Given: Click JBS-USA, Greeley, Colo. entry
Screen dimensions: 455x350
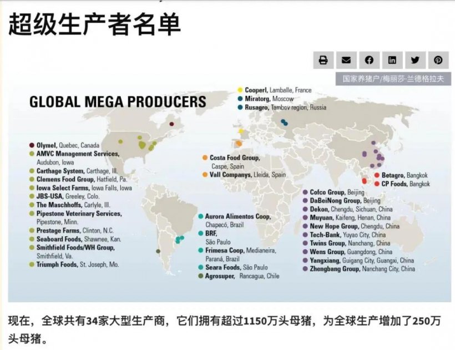Looking at the screenshot, I should point(64,196).
